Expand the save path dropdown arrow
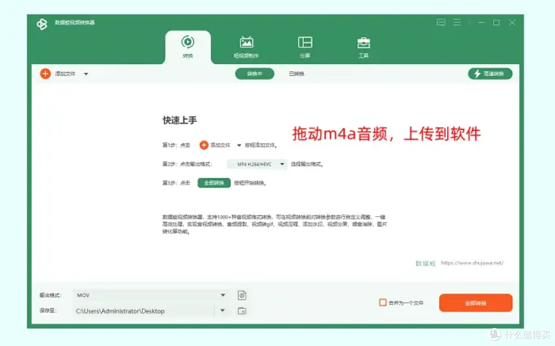This screenshot has height=346, width=555. (x=223, y=311)
